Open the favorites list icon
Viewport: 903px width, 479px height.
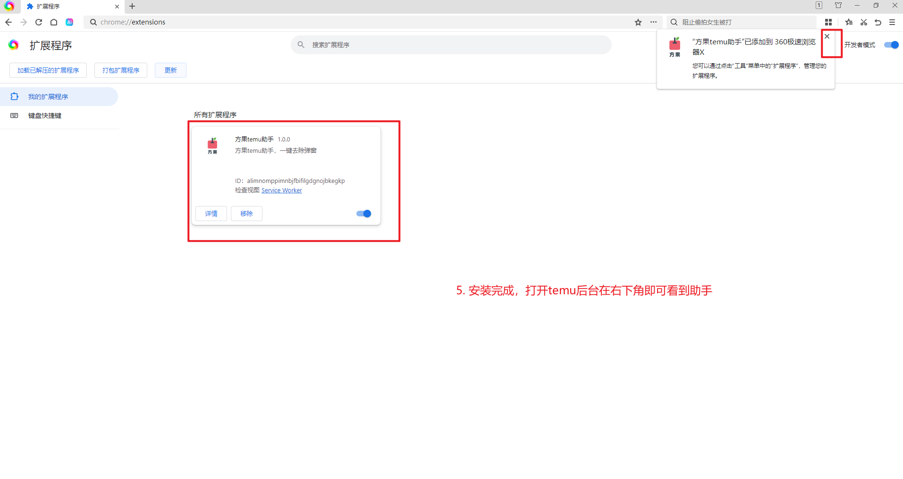849,22
